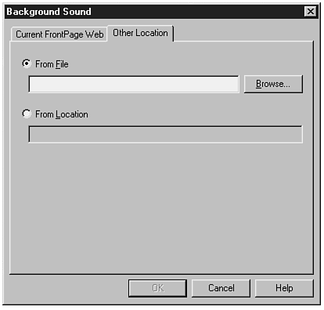The height and width of the screenshot is (310, 324).
Task: Click the Cancel button next to Help
Action: point(221,288)
